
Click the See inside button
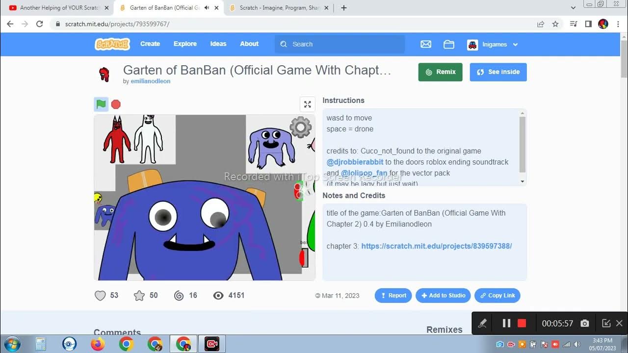[498, 72]
